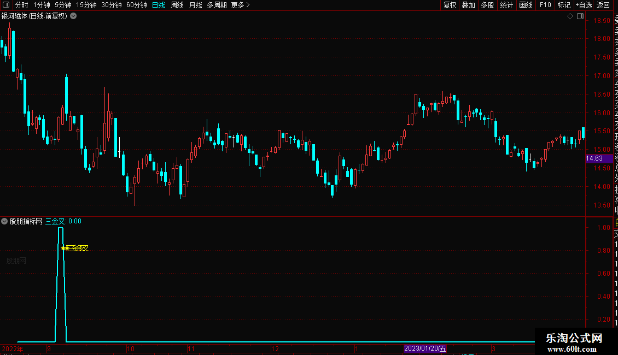Screen dimensions: 618x355
Task: Select the 5分钟 period tab
Action: 63,5
